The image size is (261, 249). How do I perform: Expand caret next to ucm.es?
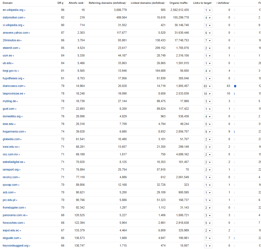[13, 56]
